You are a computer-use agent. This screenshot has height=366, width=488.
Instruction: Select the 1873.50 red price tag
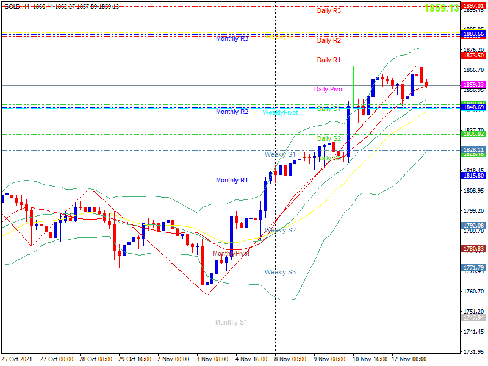[474, 56]
